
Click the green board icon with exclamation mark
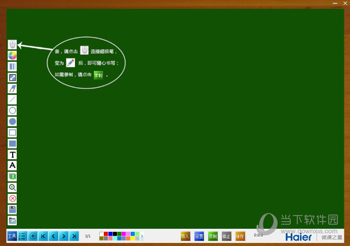click(x=12, y=177)
